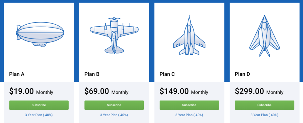Subscribe to Plan A
The image size is (303, 123).
pos(39,105)
